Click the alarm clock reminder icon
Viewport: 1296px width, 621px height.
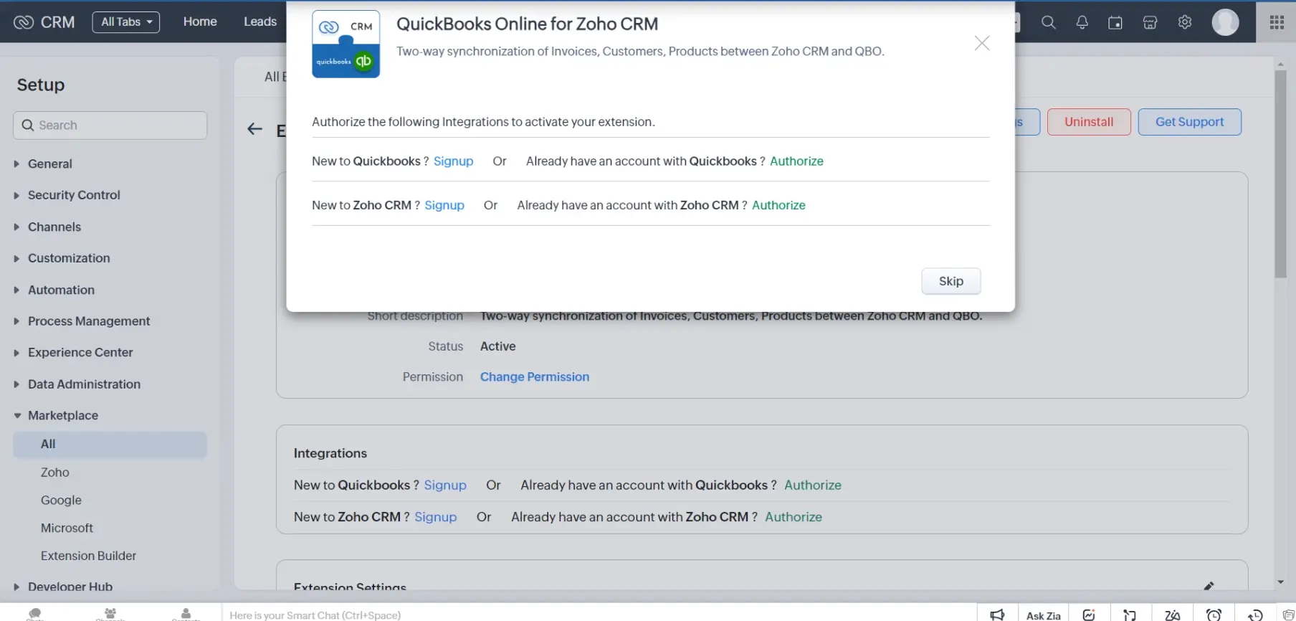[1214, 615]
